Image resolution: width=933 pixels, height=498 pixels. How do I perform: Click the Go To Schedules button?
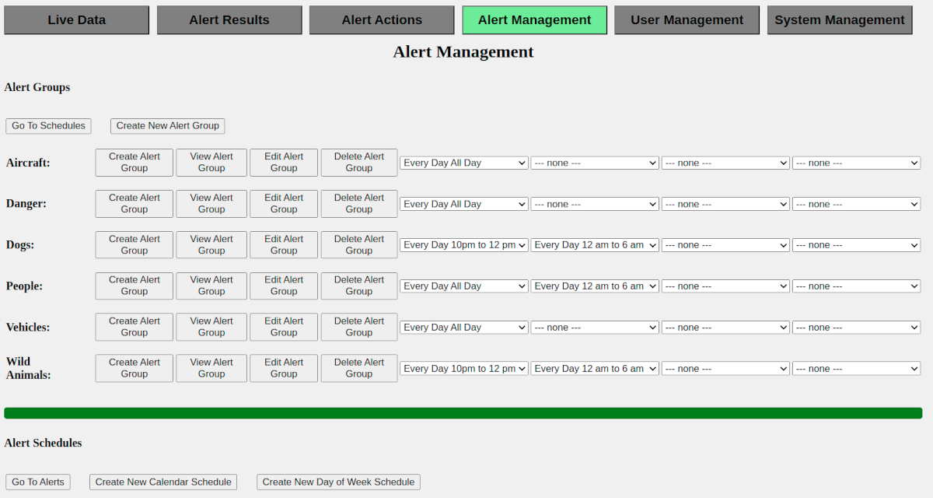click(x=48, y=126)
